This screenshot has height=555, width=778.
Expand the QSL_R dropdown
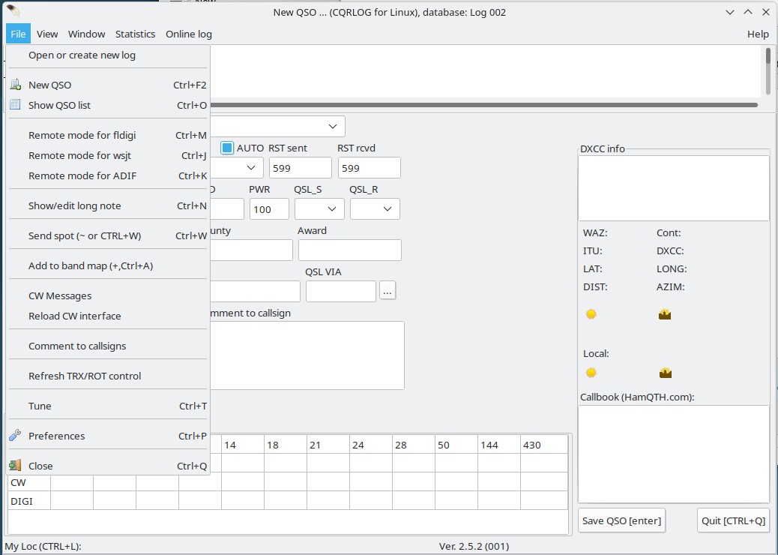pos(388,209)
